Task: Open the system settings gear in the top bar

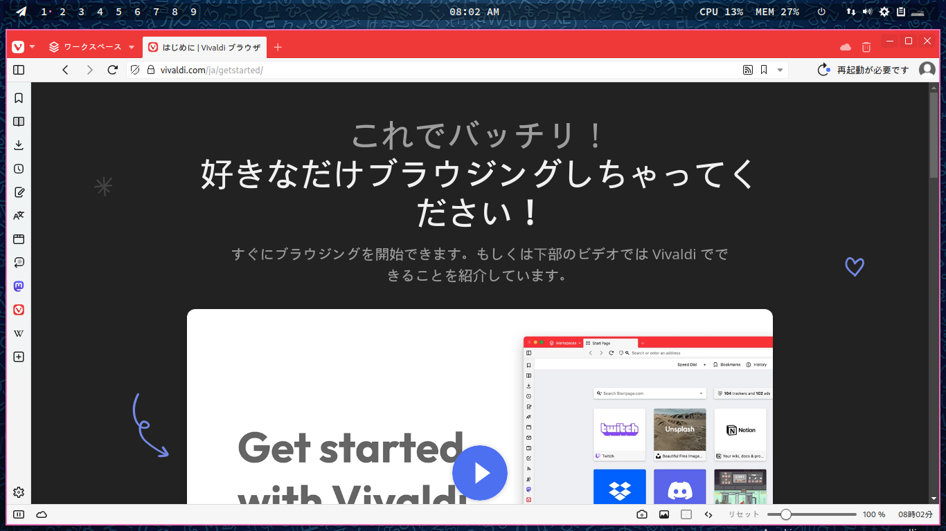Action: click(884, 12)
